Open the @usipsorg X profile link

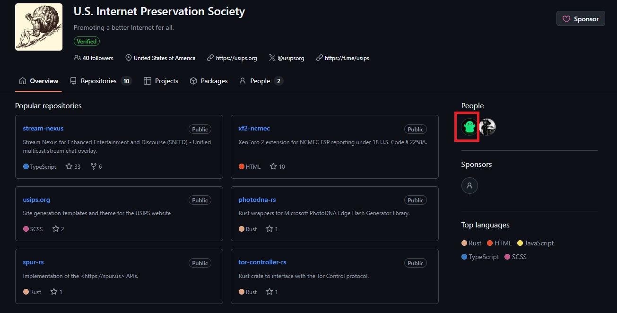pyautogui.click(x=290, y=58)
